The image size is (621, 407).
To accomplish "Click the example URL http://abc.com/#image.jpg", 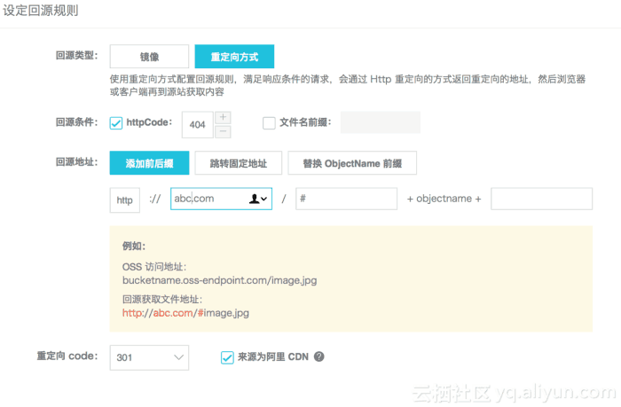I will [x=185, y=313].
